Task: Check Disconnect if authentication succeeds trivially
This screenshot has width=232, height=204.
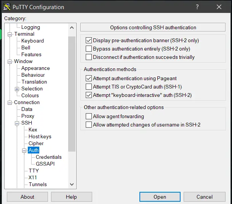Action: (89, 57)
